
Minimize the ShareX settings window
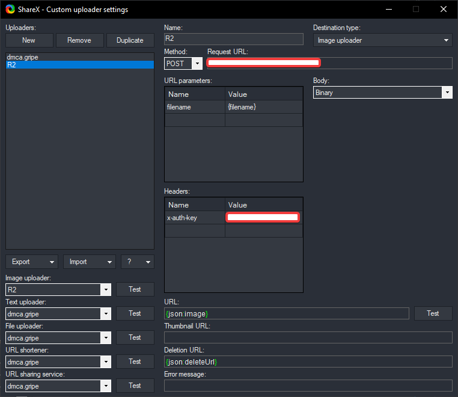389,10
